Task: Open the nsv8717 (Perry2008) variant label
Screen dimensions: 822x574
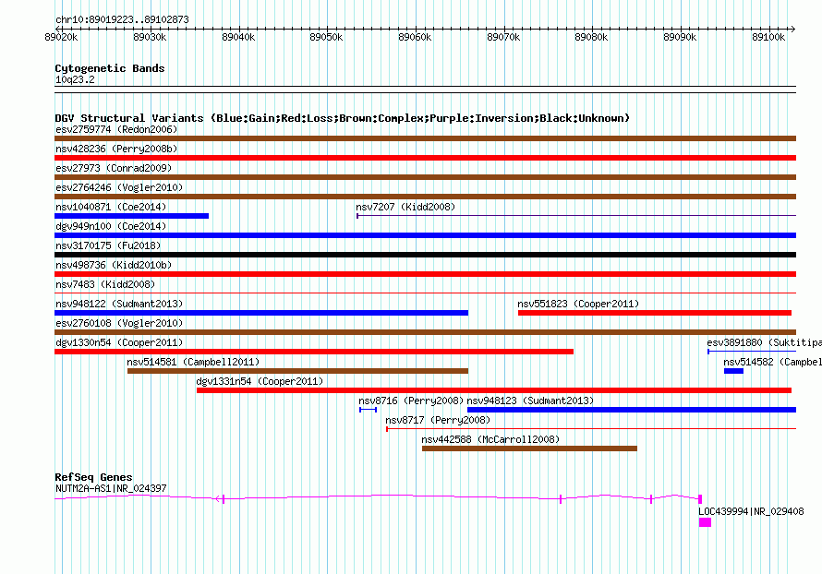Action: tap(438, 420)
